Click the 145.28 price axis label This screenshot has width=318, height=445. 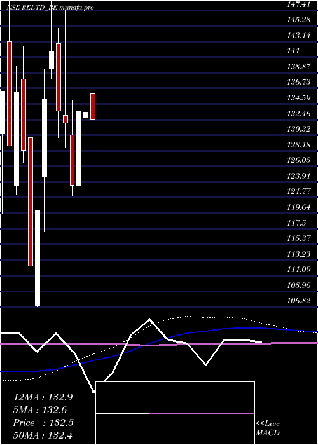[x=298, y=20]
